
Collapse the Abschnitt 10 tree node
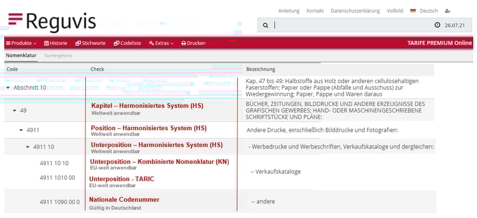(8, 88)
